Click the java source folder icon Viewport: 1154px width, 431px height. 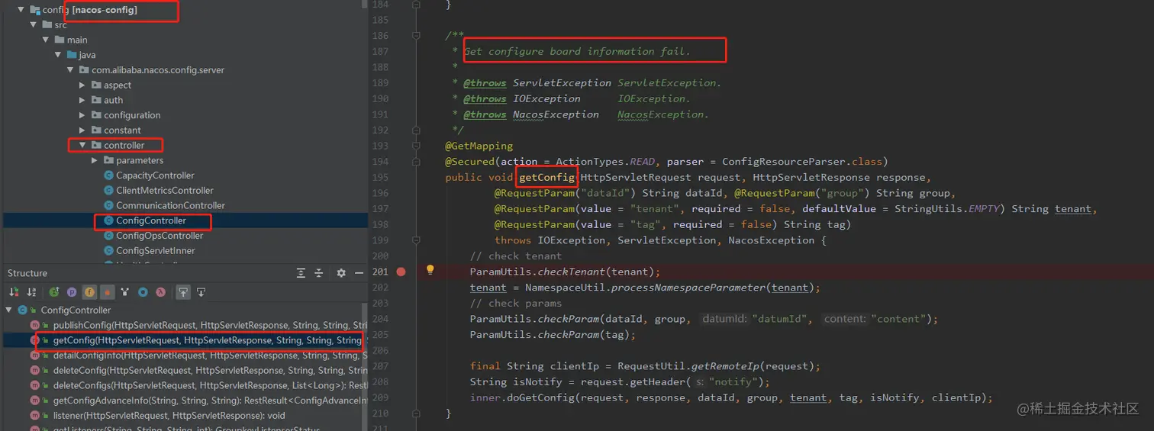coord(72,55)
